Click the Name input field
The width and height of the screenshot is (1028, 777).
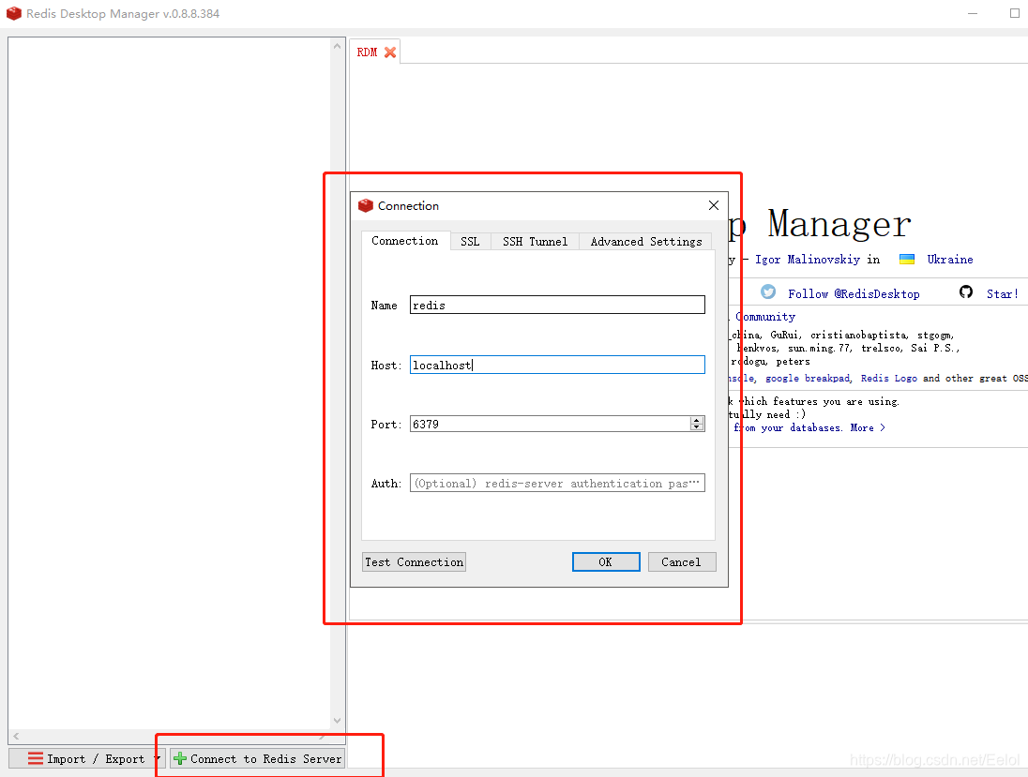pos(557,305)
